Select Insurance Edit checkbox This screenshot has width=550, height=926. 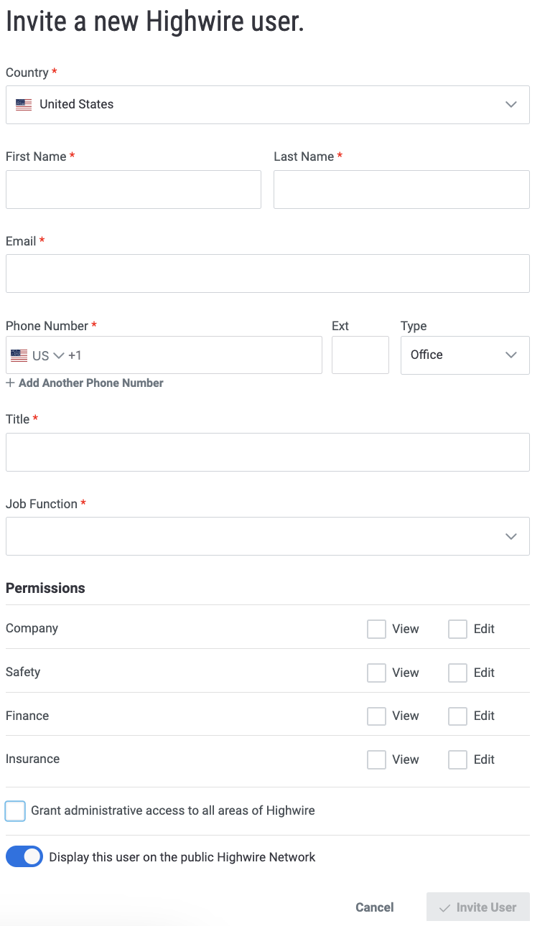click(457, 759)
